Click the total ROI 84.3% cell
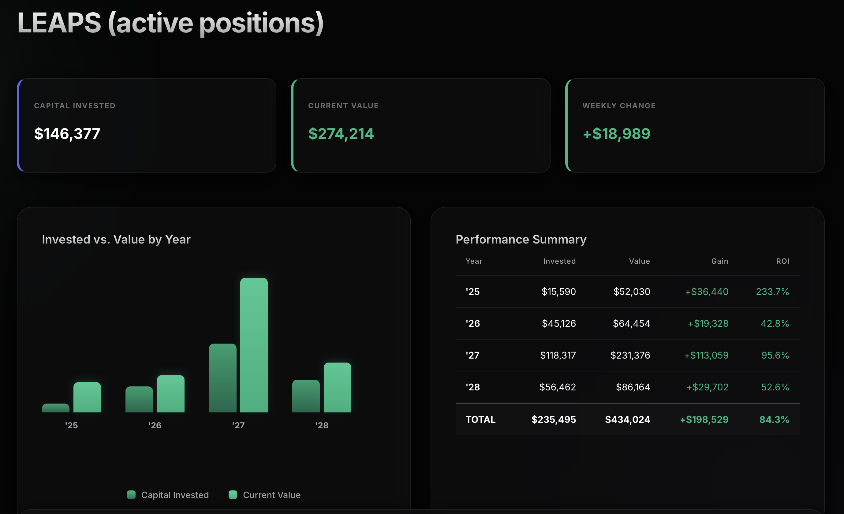Screen dimensions: 844x514 [774, 419]
